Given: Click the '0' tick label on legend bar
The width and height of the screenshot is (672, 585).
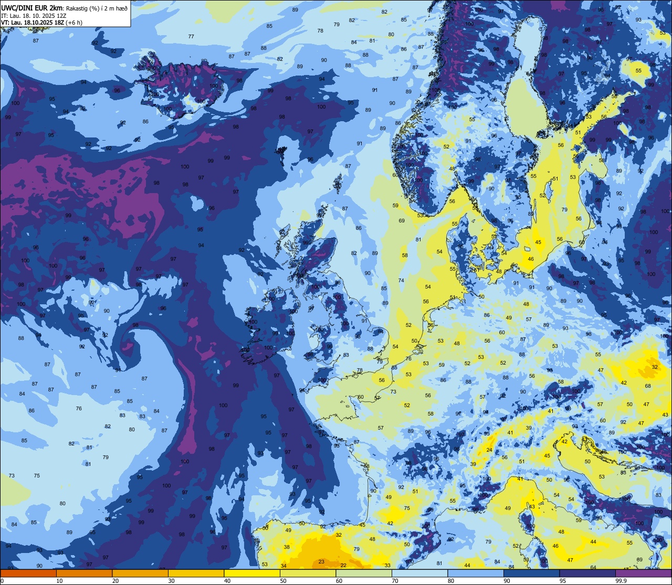Looking at the screenshot, I should (x=3, y=581).
